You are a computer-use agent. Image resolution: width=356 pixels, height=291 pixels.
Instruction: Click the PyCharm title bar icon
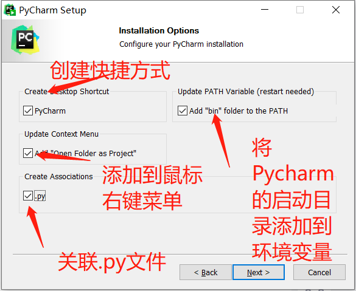pos(10,10)
